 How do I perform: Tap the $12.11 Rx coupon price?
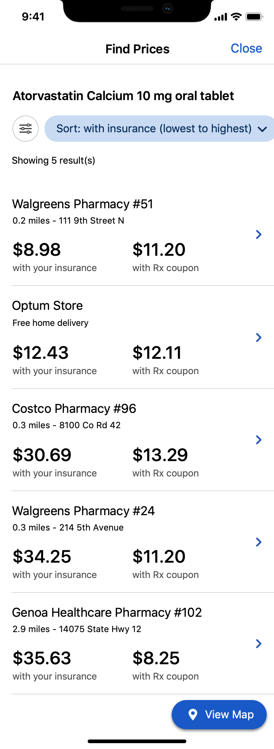pos(157,353)
